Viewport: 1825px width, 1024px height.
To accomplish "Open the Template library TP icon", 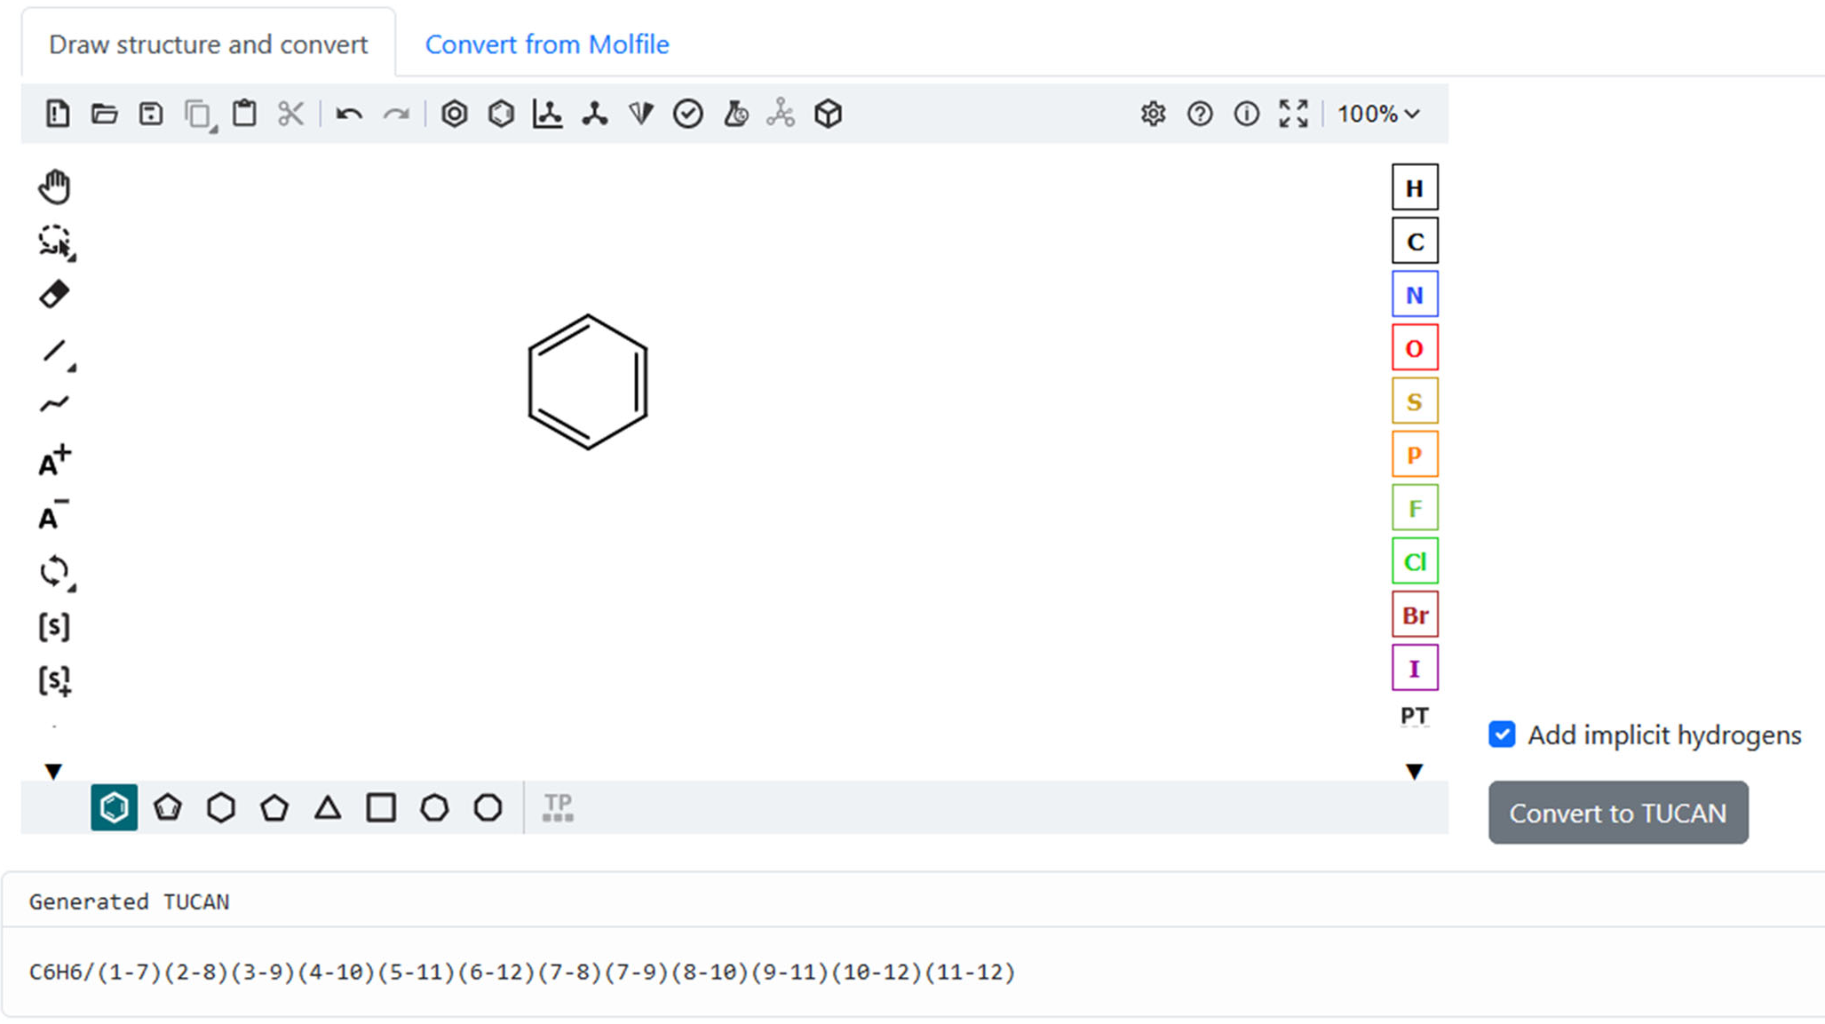I will click(558, 807).
